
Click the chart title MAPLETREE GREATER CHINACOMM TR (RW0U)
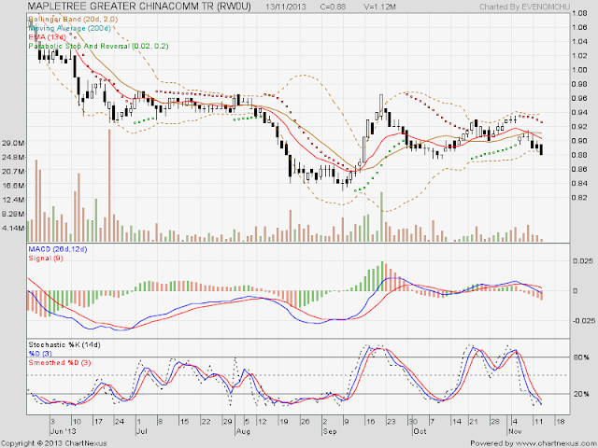[x=139, y=7]
